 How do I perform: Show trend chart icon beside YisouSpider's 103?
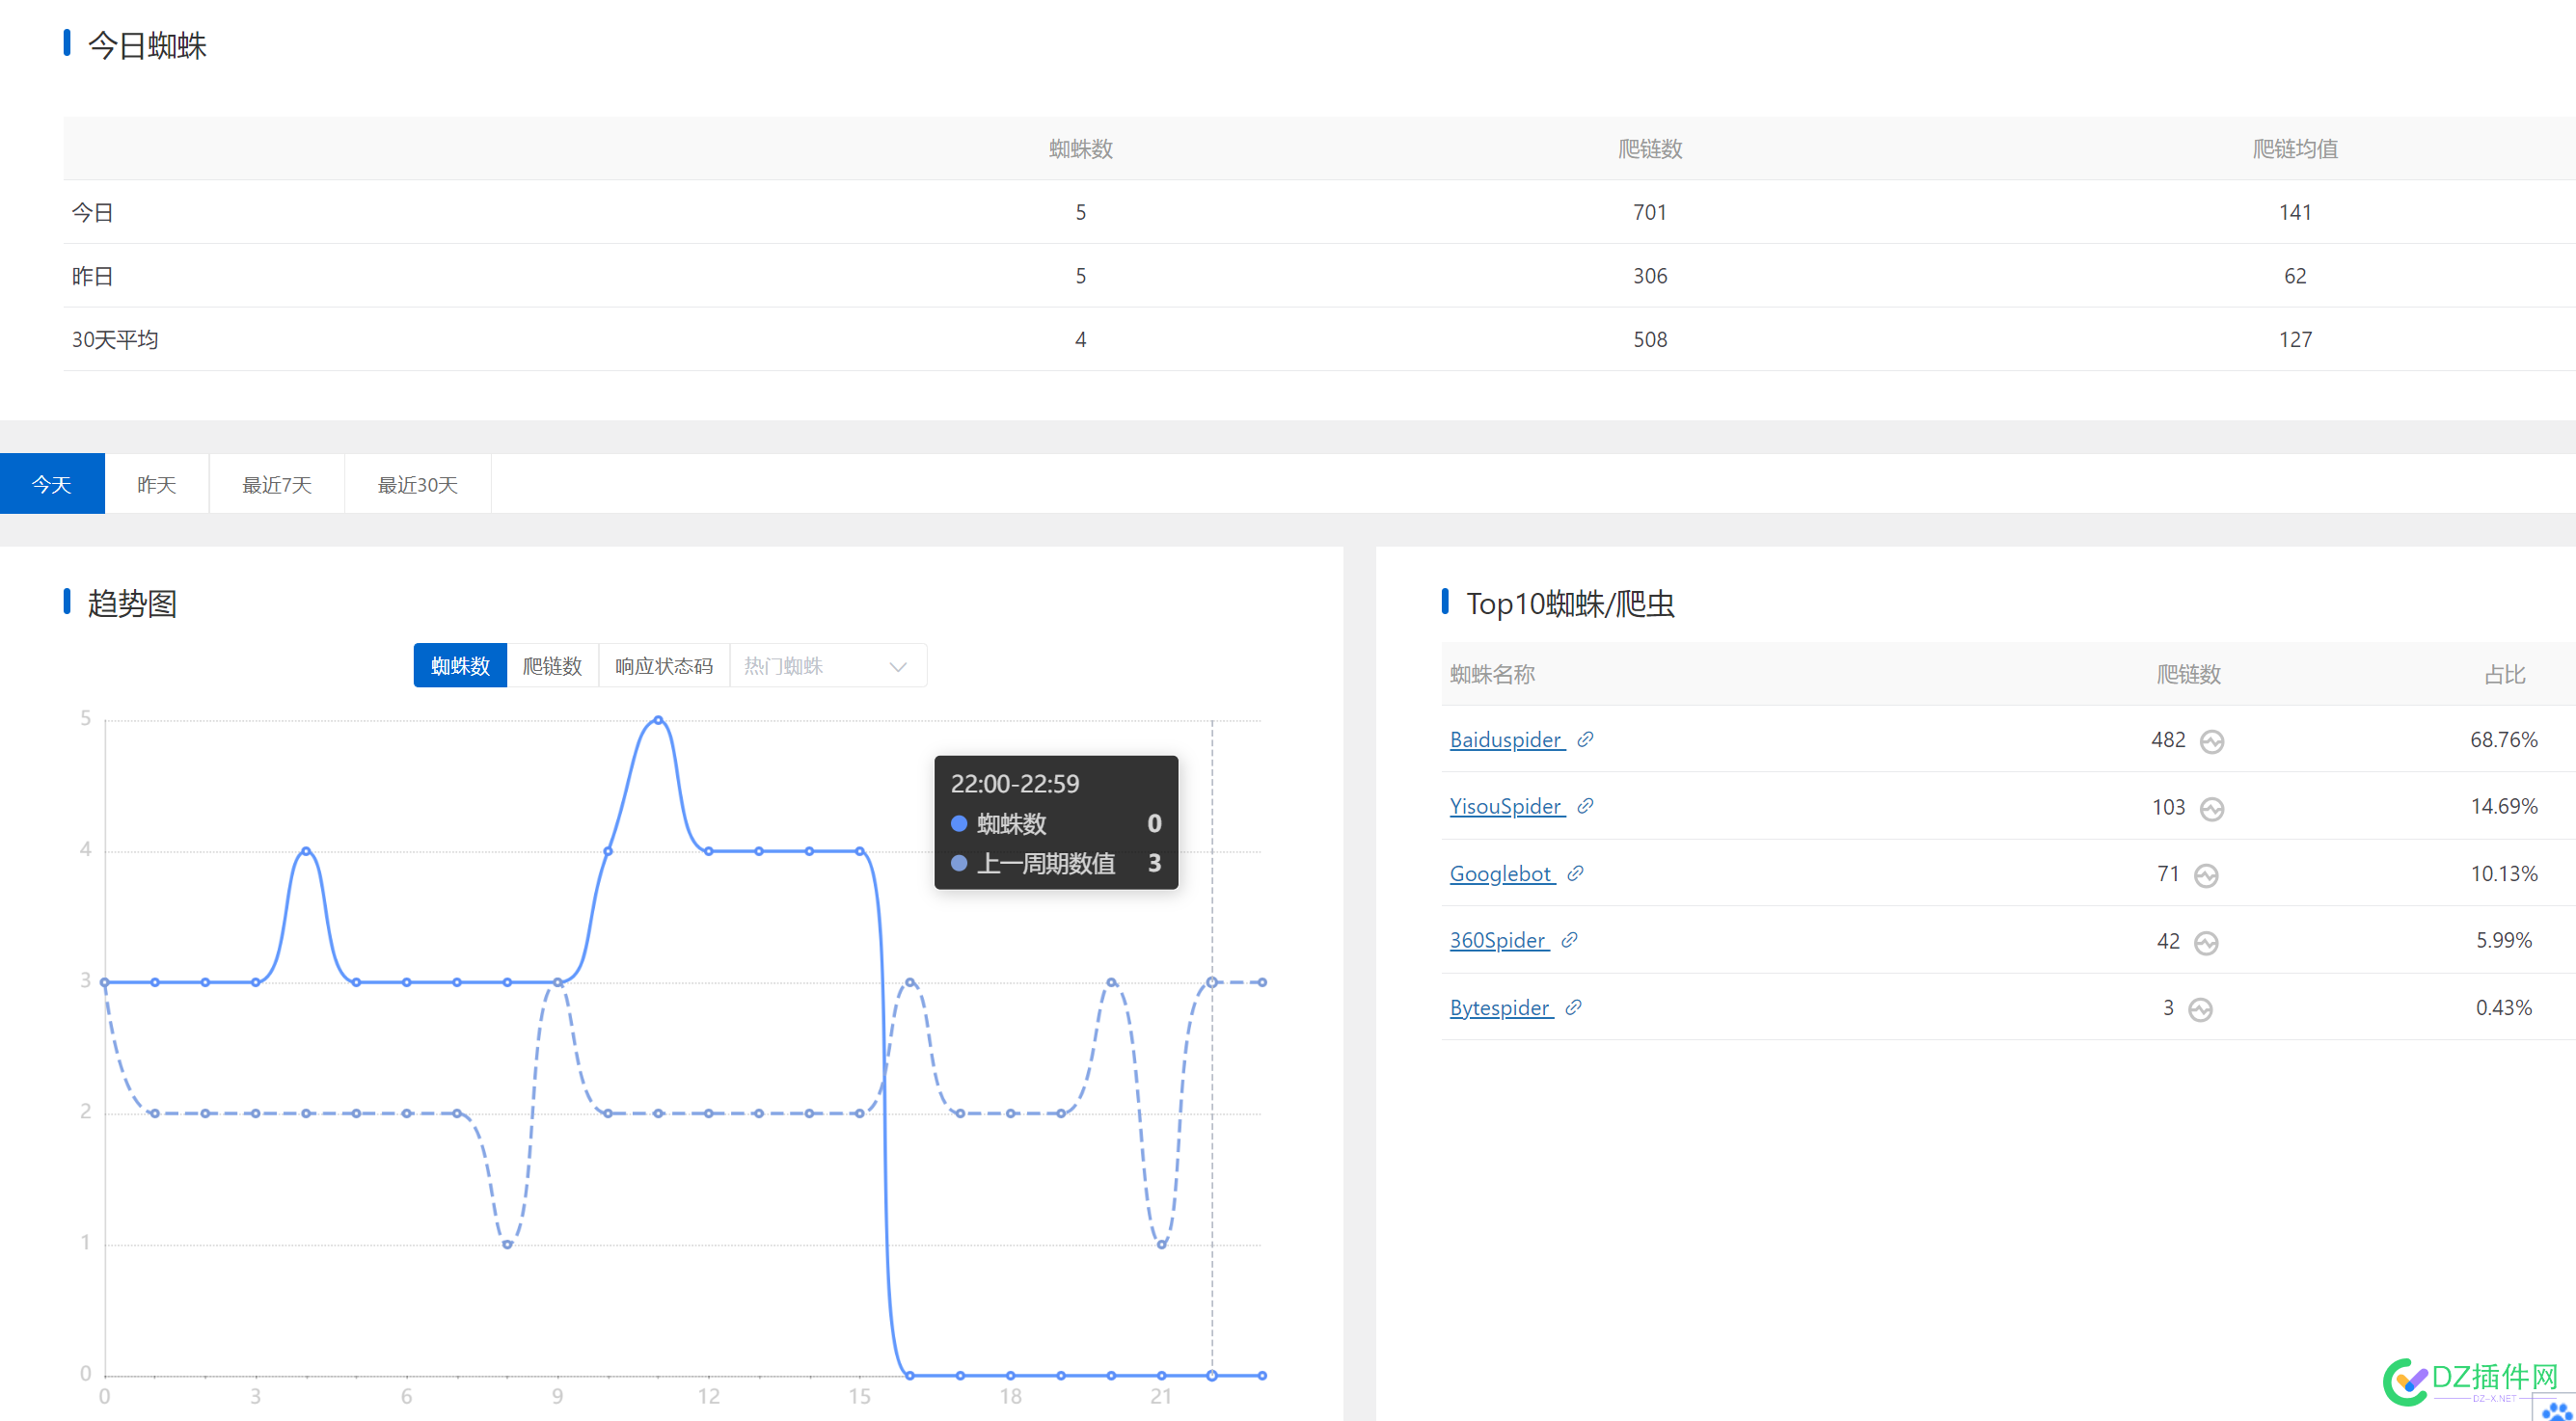2212,809
